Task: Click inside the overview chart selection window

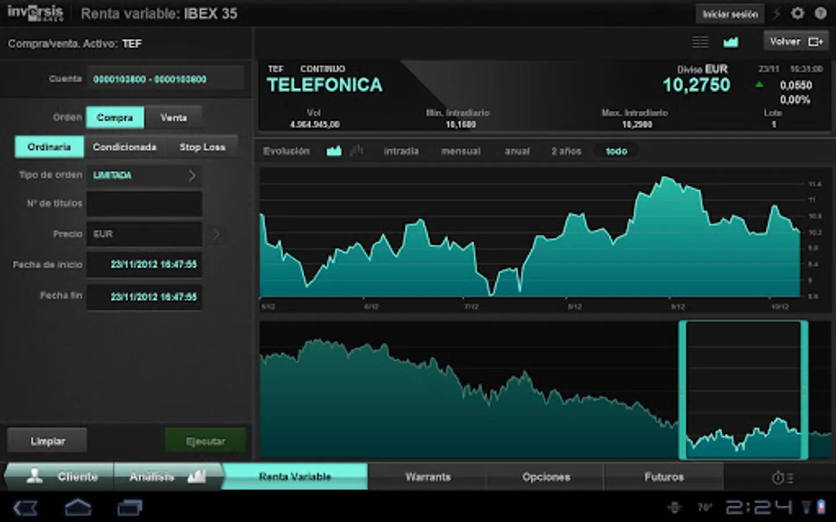Action: (x=743, y=390)
